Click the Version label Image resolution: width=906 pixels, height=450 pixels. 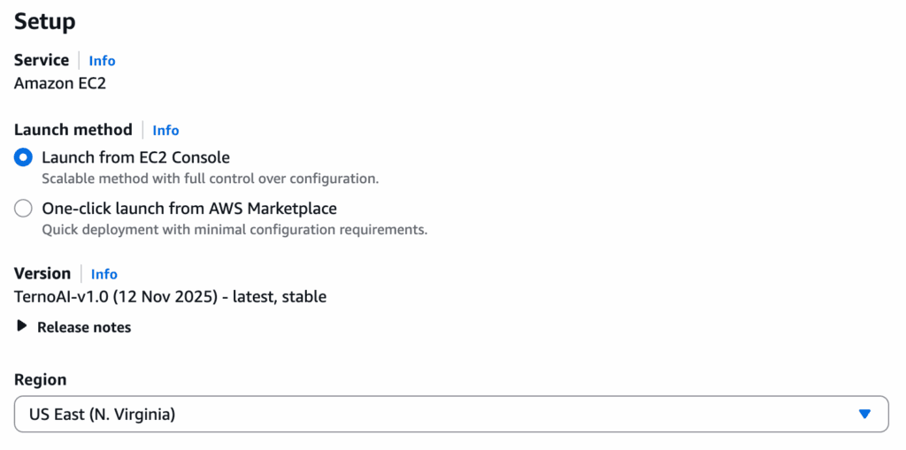tap(42, 273)
